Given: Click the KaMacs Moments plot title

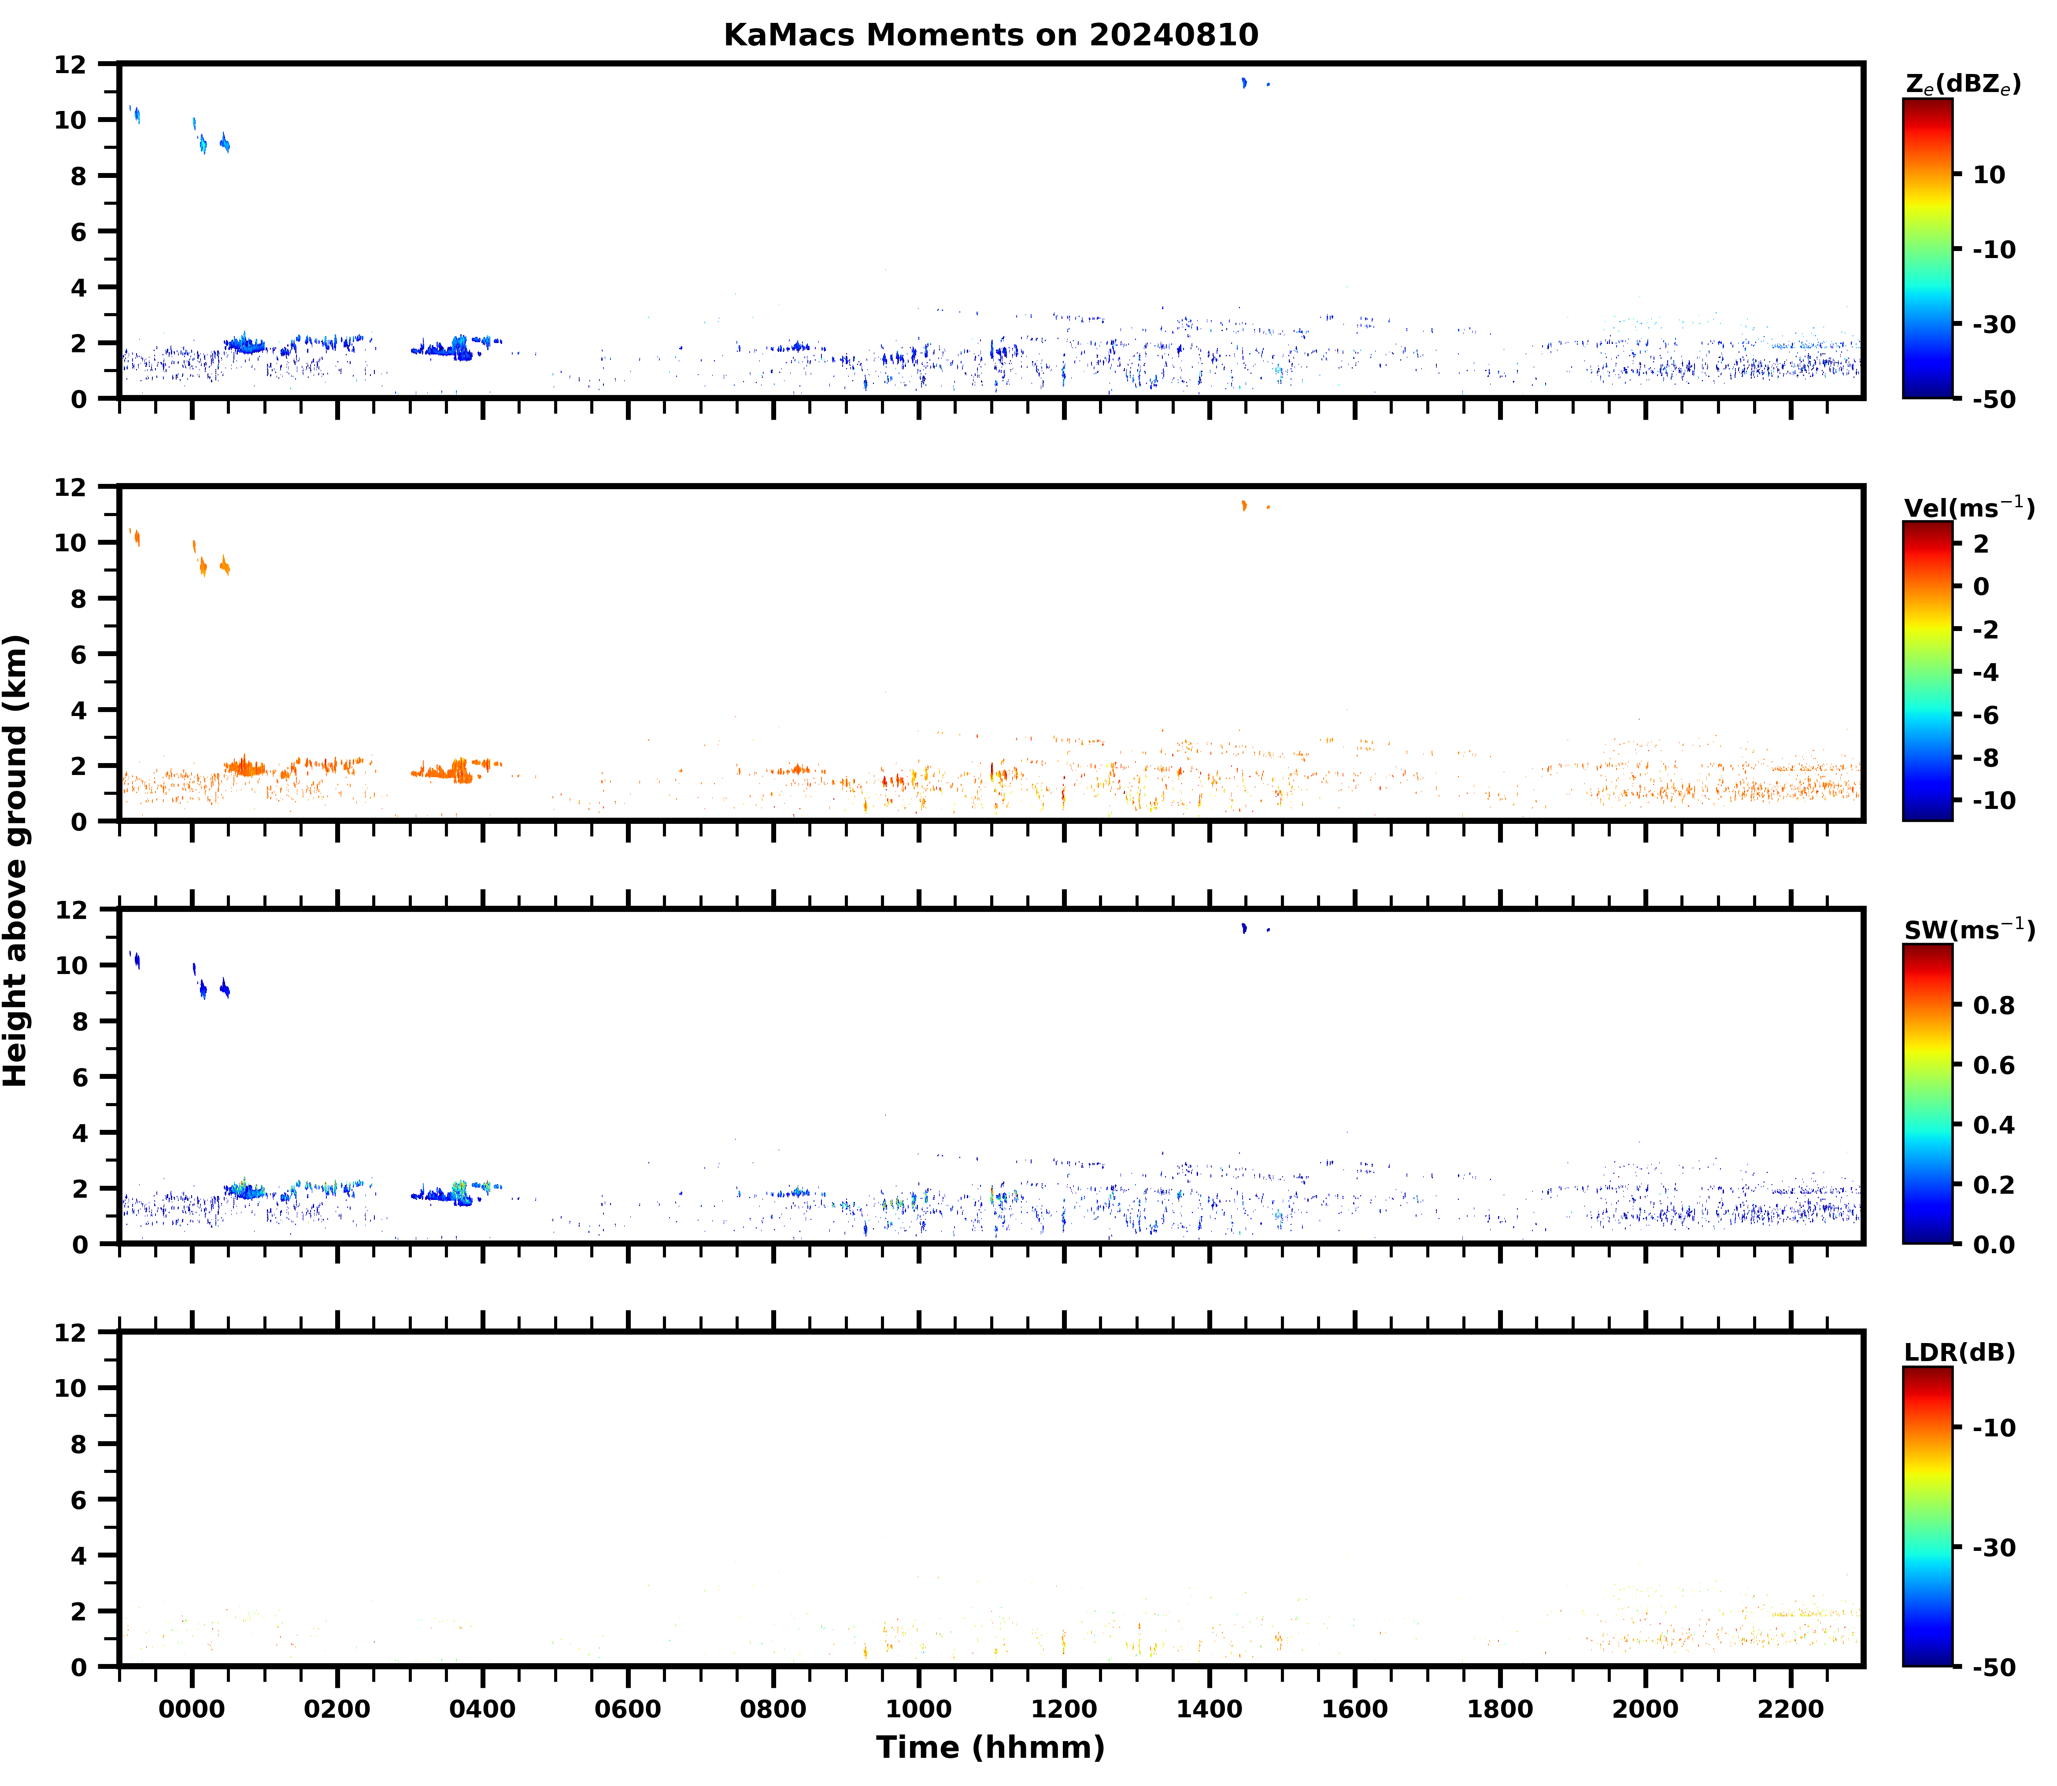Looking at the screenshot, I should point(990,35).
